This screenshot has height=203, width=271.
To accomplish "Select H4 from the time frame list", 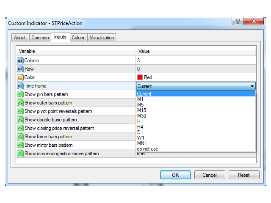I will pos(140,127).
